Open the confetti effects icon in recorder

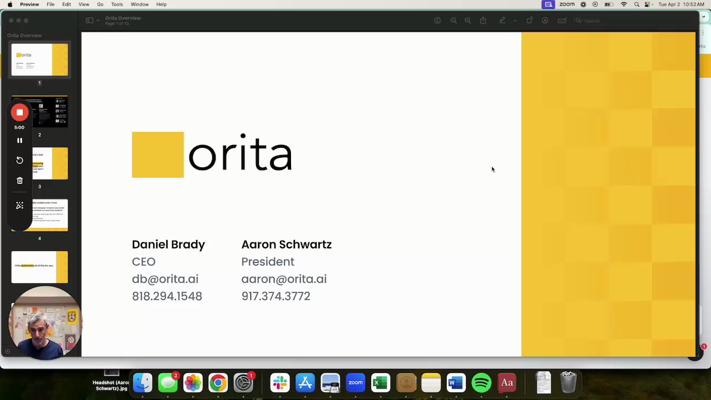pyautogui.click(x=19, y=206)
